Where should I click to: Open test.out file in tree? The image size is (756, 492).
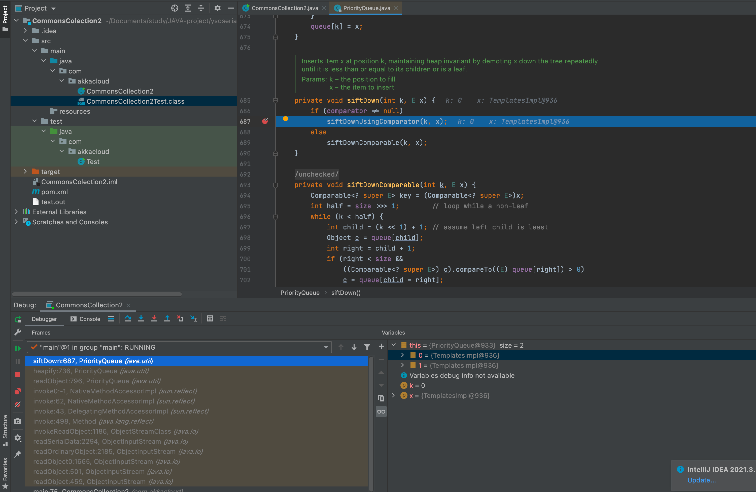(53, 202)
